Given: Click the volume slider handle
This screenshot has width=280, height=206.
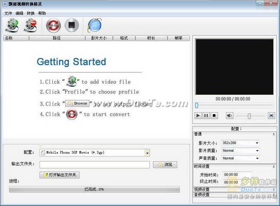Looking at the screenshot, I should pyautogui.click(x=249, y=116).
